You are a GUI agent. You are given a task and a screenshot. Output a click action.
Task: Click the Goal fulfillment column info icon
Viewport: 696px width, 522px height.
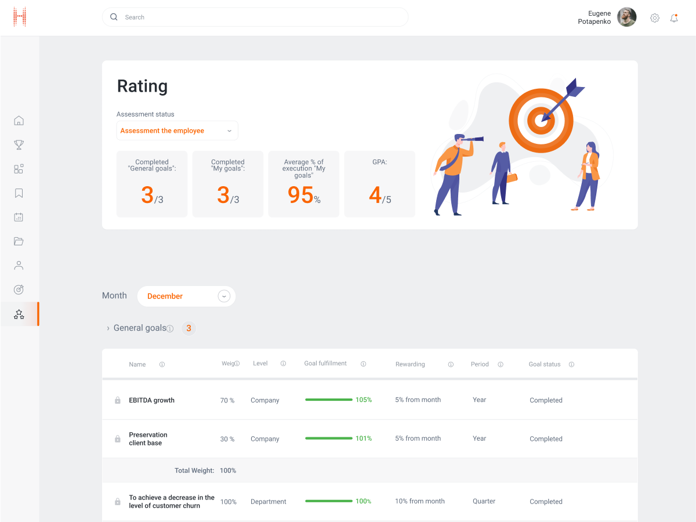coord(363,364)
